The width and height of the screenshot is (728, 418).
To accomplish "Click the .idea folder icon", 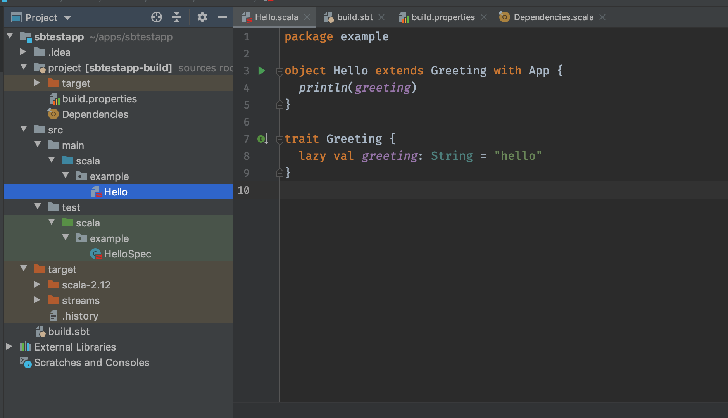I will click(40, 52).
